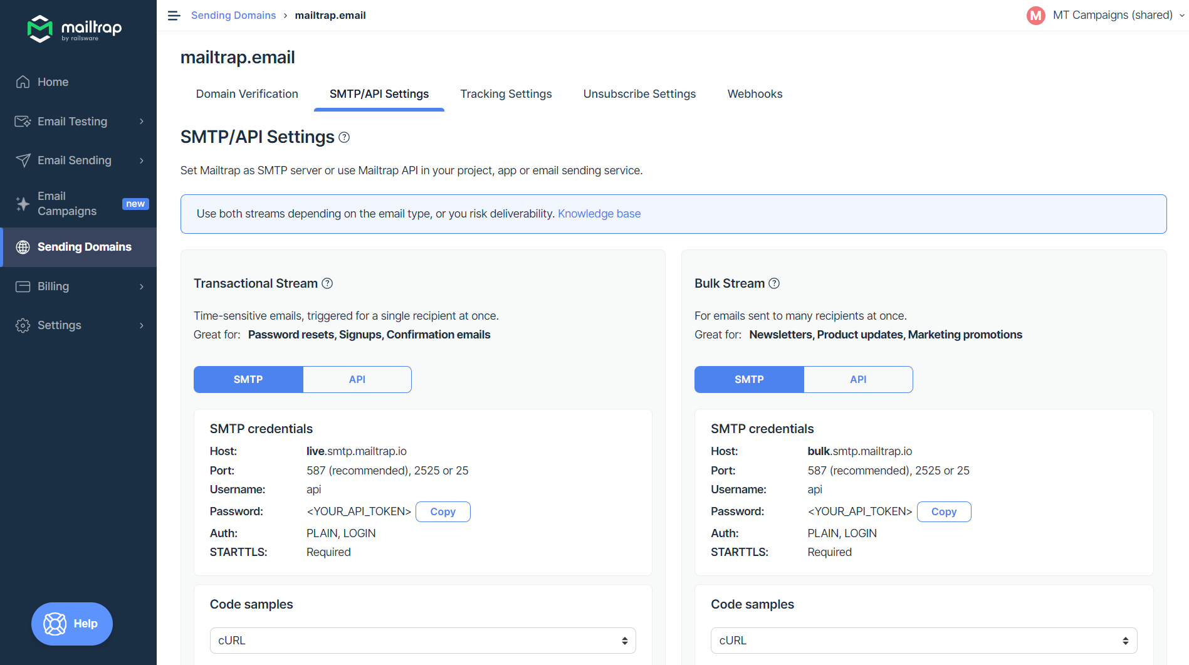
Task: Switch Bulk Stream to API
Action: [857, 379]
